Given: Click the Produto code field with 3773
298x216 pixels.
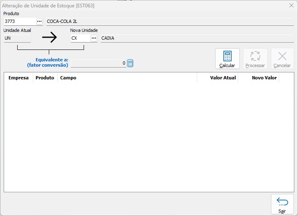Looking at the screenshot, I should click(x=19, y=21).
